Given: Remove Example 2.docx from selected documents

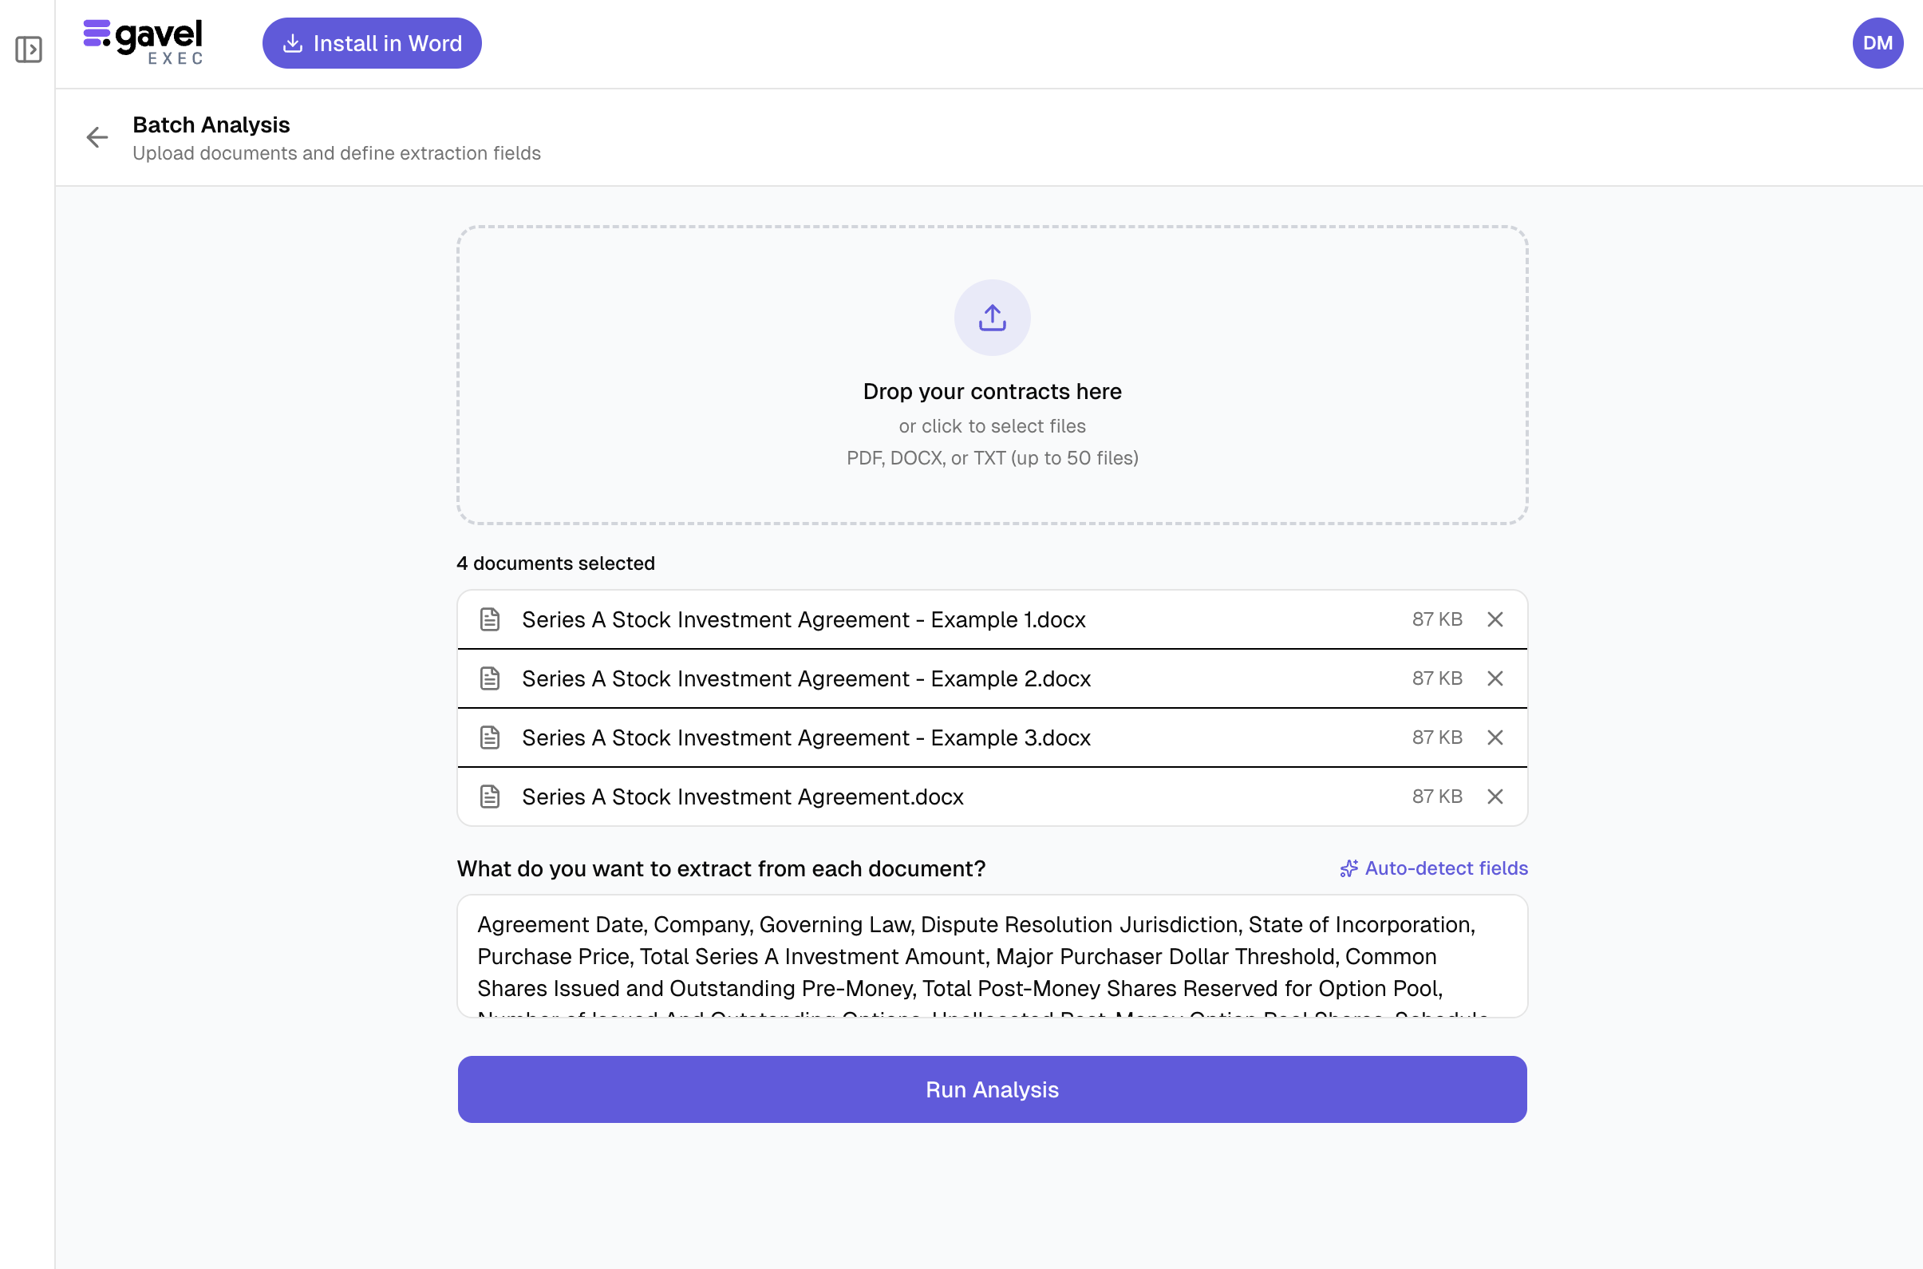Looking at the screenshot, I should (x=1495, y=678).
